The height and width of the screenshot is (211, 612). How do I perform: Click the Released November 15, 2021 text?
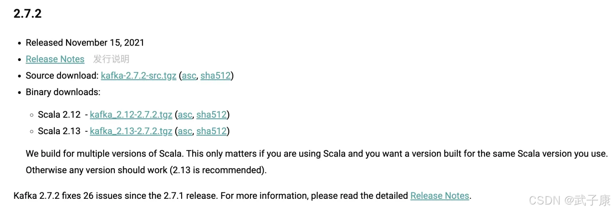pos(85,43)
